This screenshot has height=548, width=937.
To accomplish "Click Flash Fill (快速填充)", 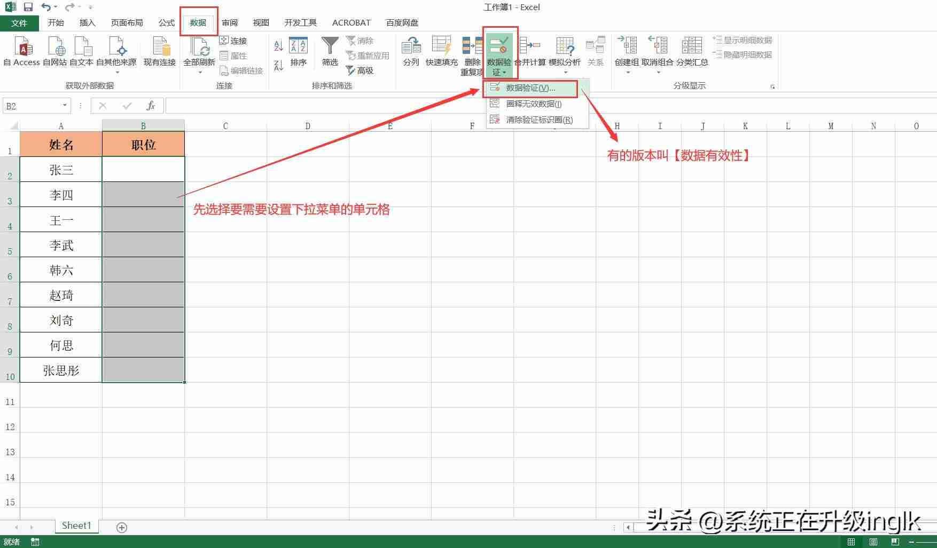I will click(x=442, y=51).
